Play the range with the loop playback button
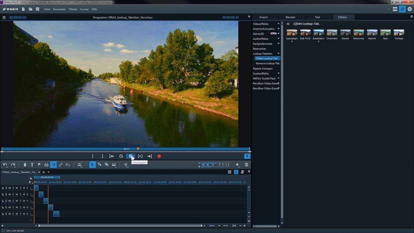414x233 pixels. pos(121,156)
